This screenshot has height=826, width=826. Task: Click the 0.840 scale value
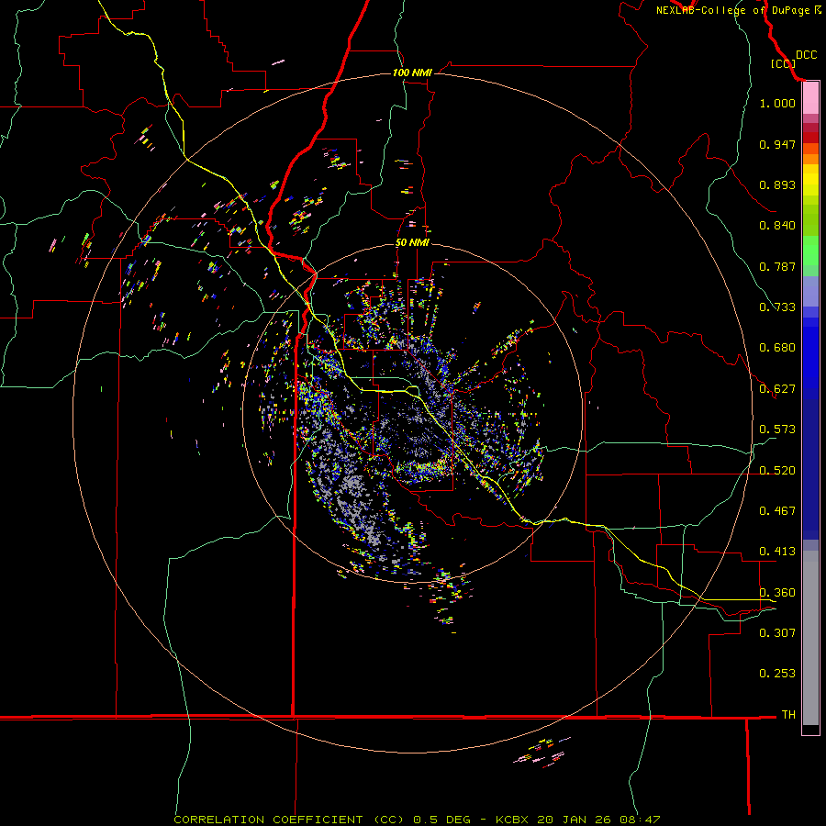[777, 226]
